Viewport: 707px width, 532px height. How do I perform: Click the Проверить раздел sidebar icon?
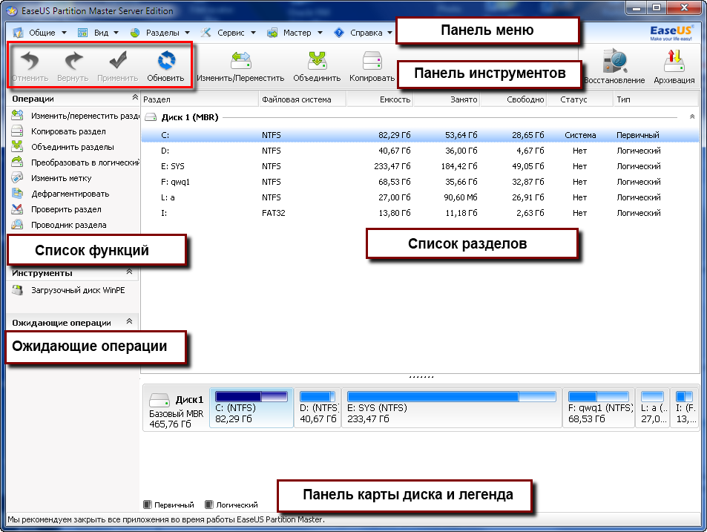(17, 209)
